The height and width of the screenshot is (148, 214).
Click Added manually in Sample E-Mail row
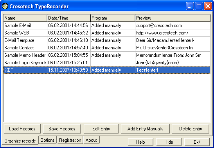106,25
